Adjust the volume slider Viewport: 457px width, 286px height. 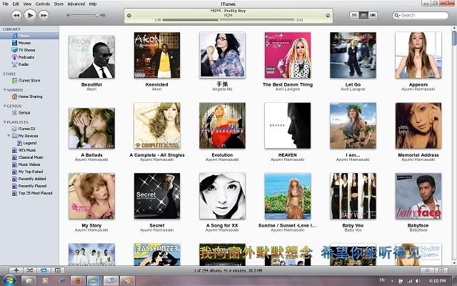click(86, 14)
